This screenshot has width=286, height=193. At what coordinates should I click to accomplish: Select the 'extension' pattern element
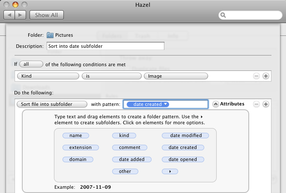[x=80, y=147]
